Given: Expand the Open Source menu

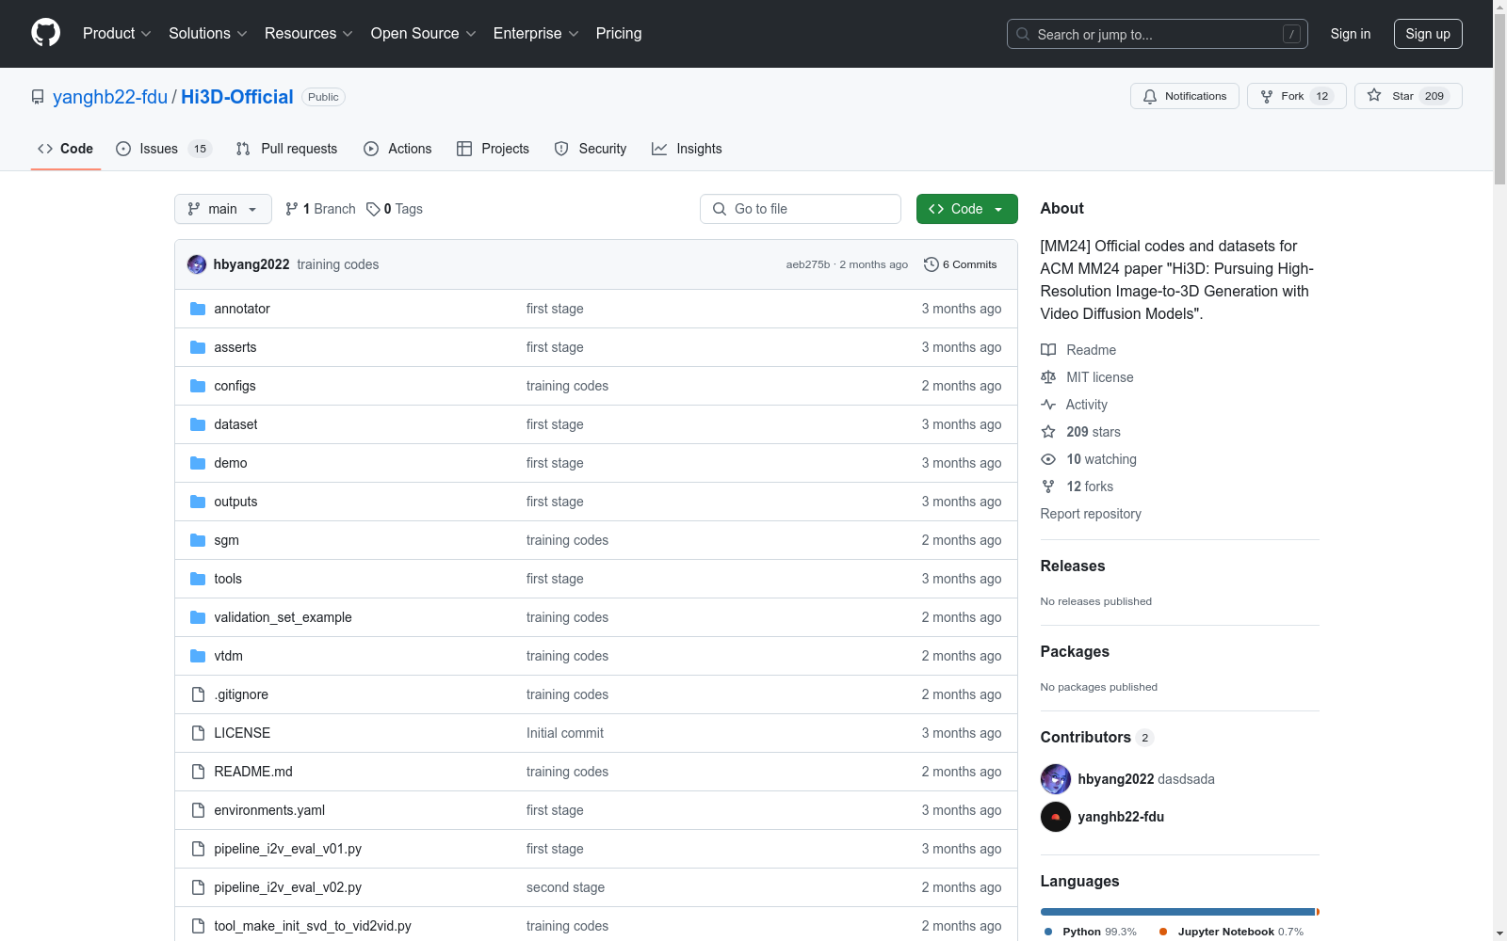Looking at the screenshot, I should [x=424, y=34].
